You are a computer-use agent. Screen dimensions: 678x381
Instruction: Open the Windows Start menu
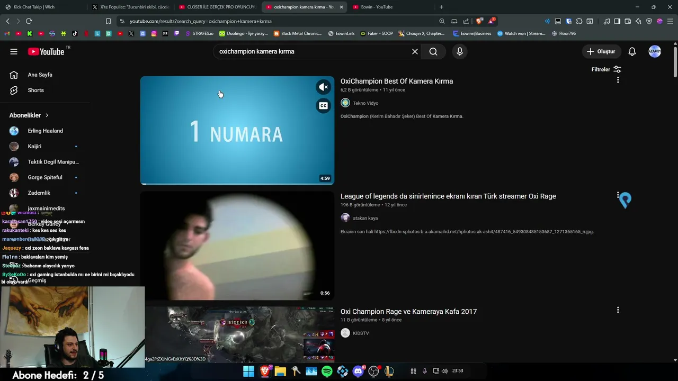click(248, 371)
